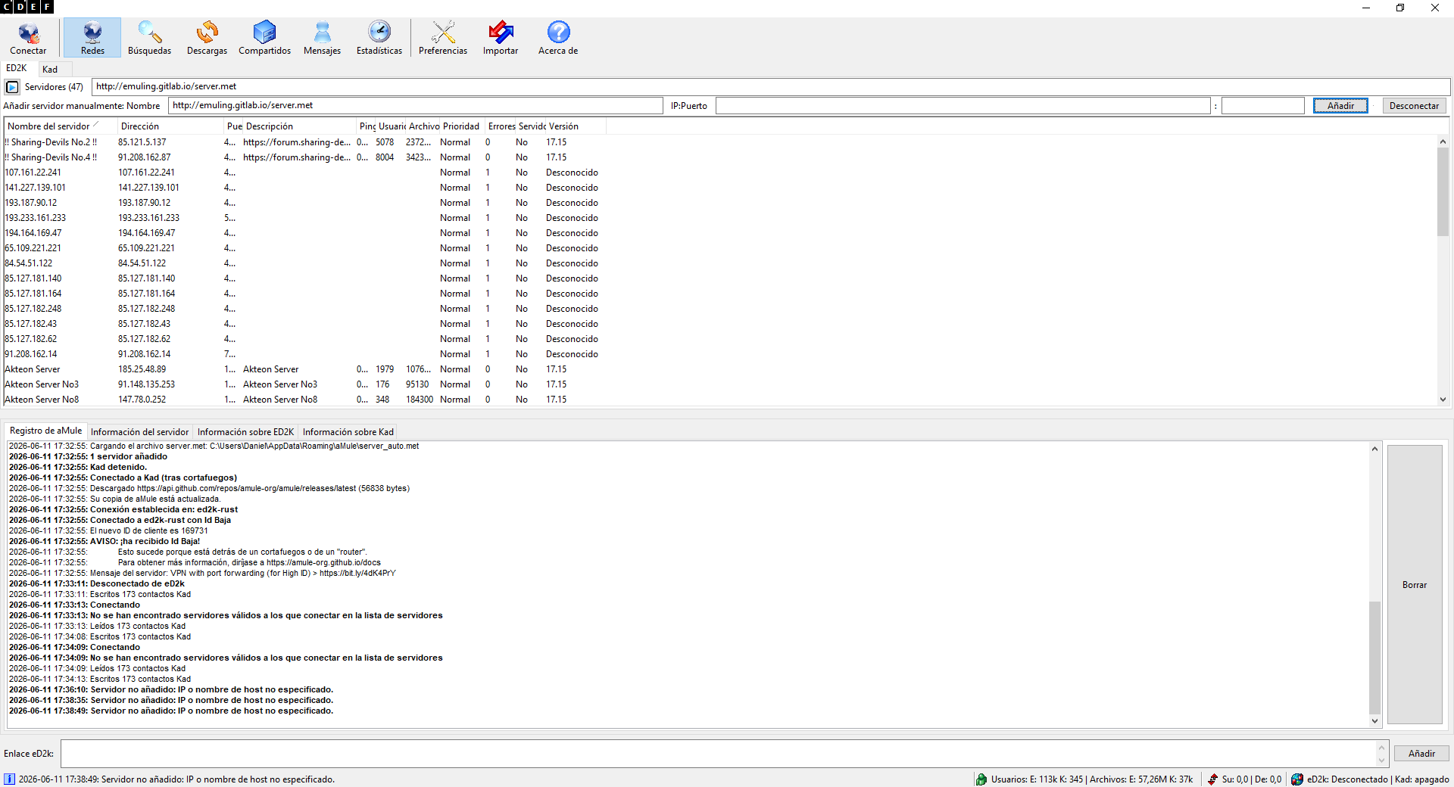
Task: Click the users icon in the status bar
Action: click(x=981, y=779)
